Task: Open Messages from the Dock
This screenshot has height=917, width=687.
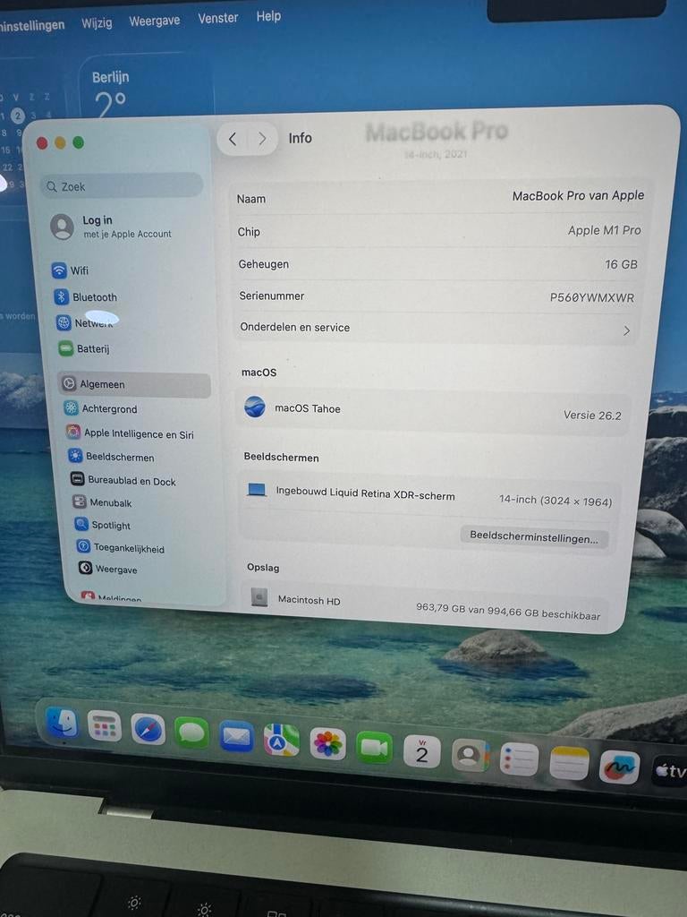Action: pyautogui.click(x=191, y=733)
